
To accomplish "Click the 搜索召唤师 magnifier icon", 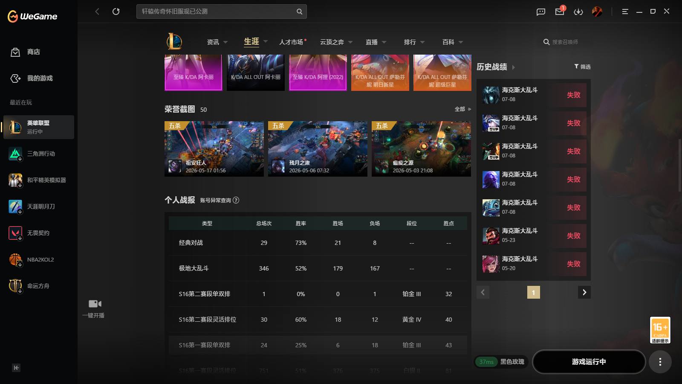I will 546,42.
